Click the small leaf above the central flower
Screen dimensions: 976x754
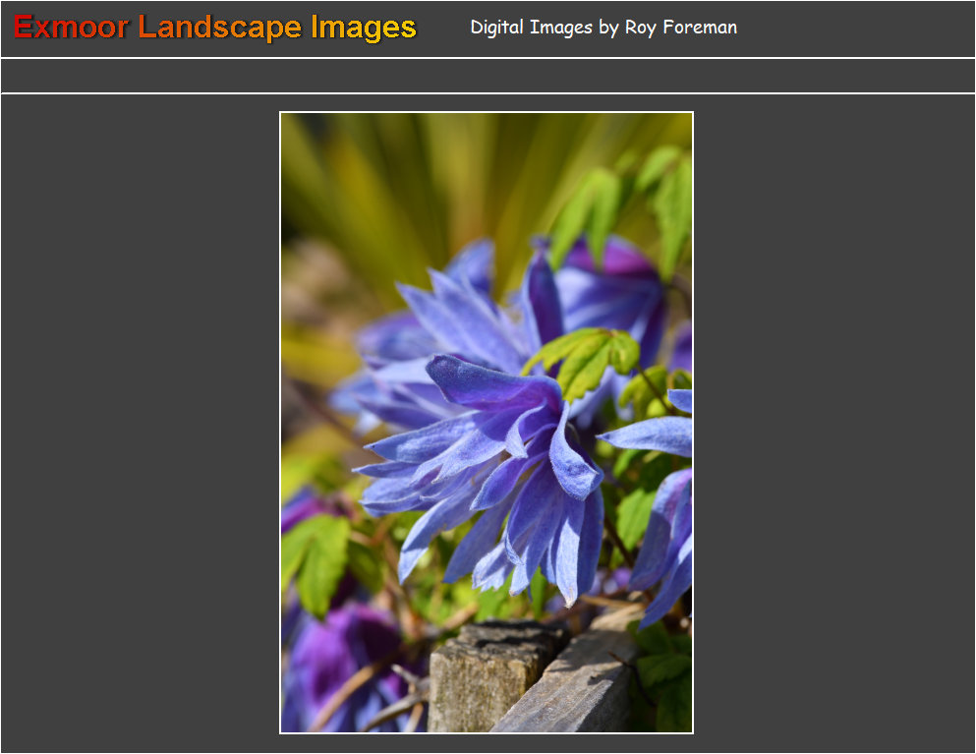(585, 359)
